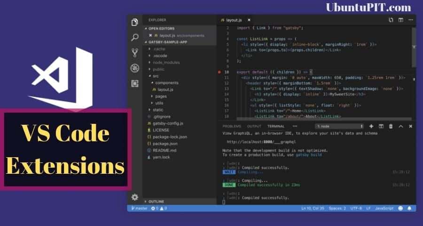Open the terminal selector dropdown showing node
This screenshot has width=423, height=226.
(x=340, y=126)
